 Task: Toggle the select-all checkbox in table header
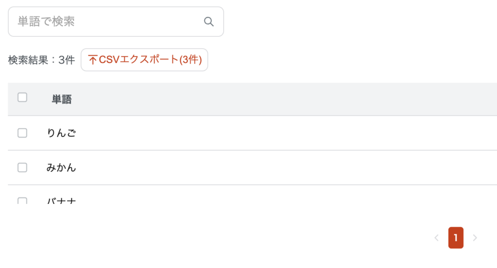click(22, 98)
